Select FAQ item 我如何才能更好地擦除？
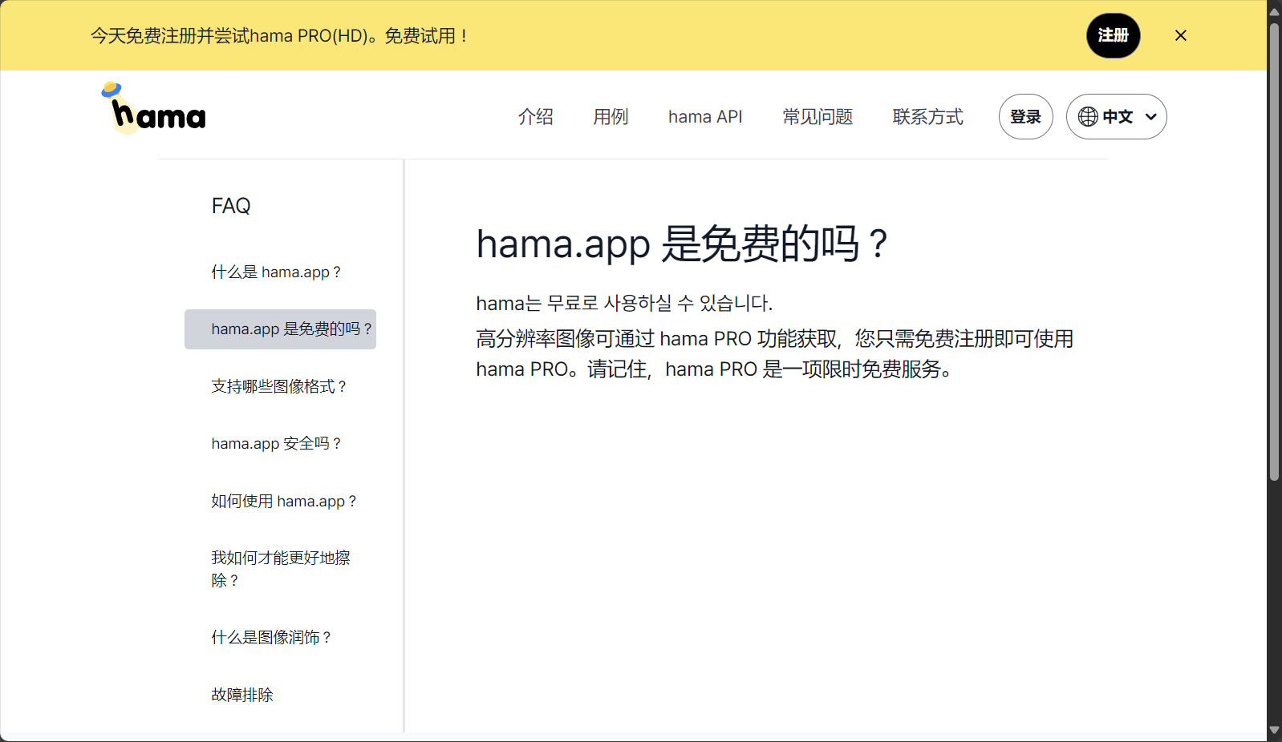Screen dimensions: 1282x742 280,569
